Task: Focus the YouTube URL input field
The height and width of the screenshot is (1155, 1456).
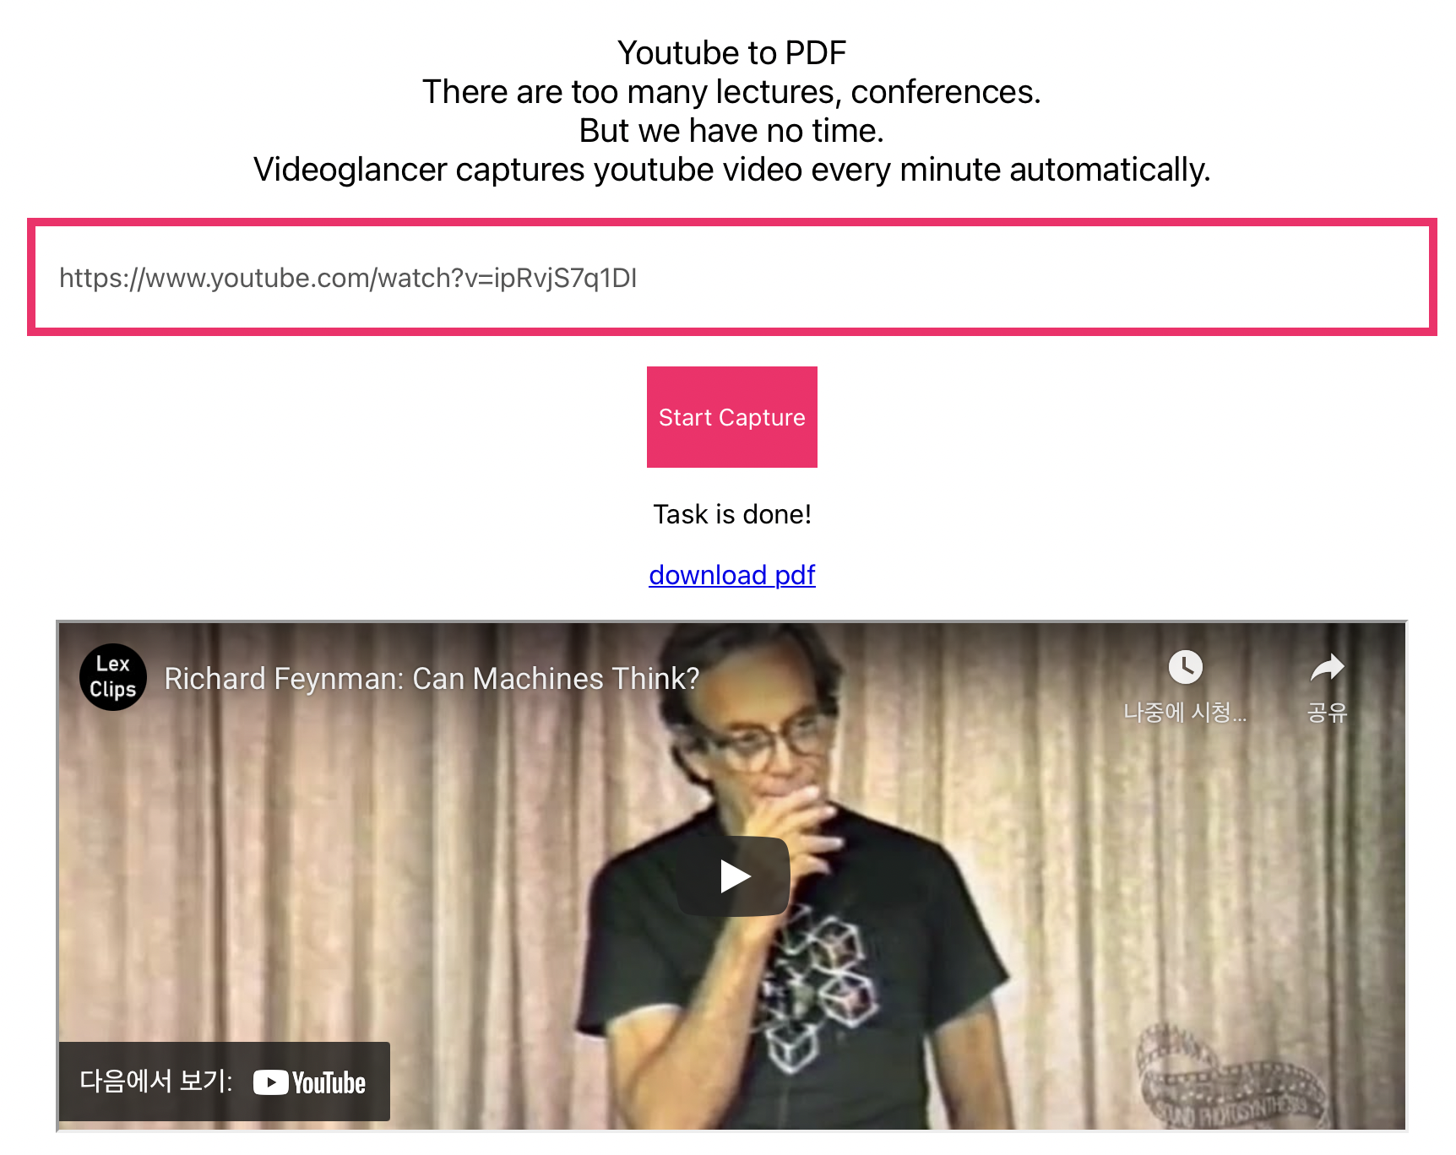Action: pyautogui.click(x=732, y=277)
